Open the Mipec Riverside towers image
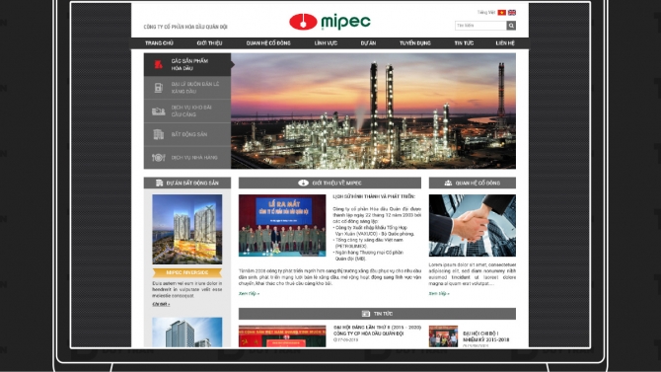Image resolution: width=661 pixels, height=372 pixels. pos(187,229)
